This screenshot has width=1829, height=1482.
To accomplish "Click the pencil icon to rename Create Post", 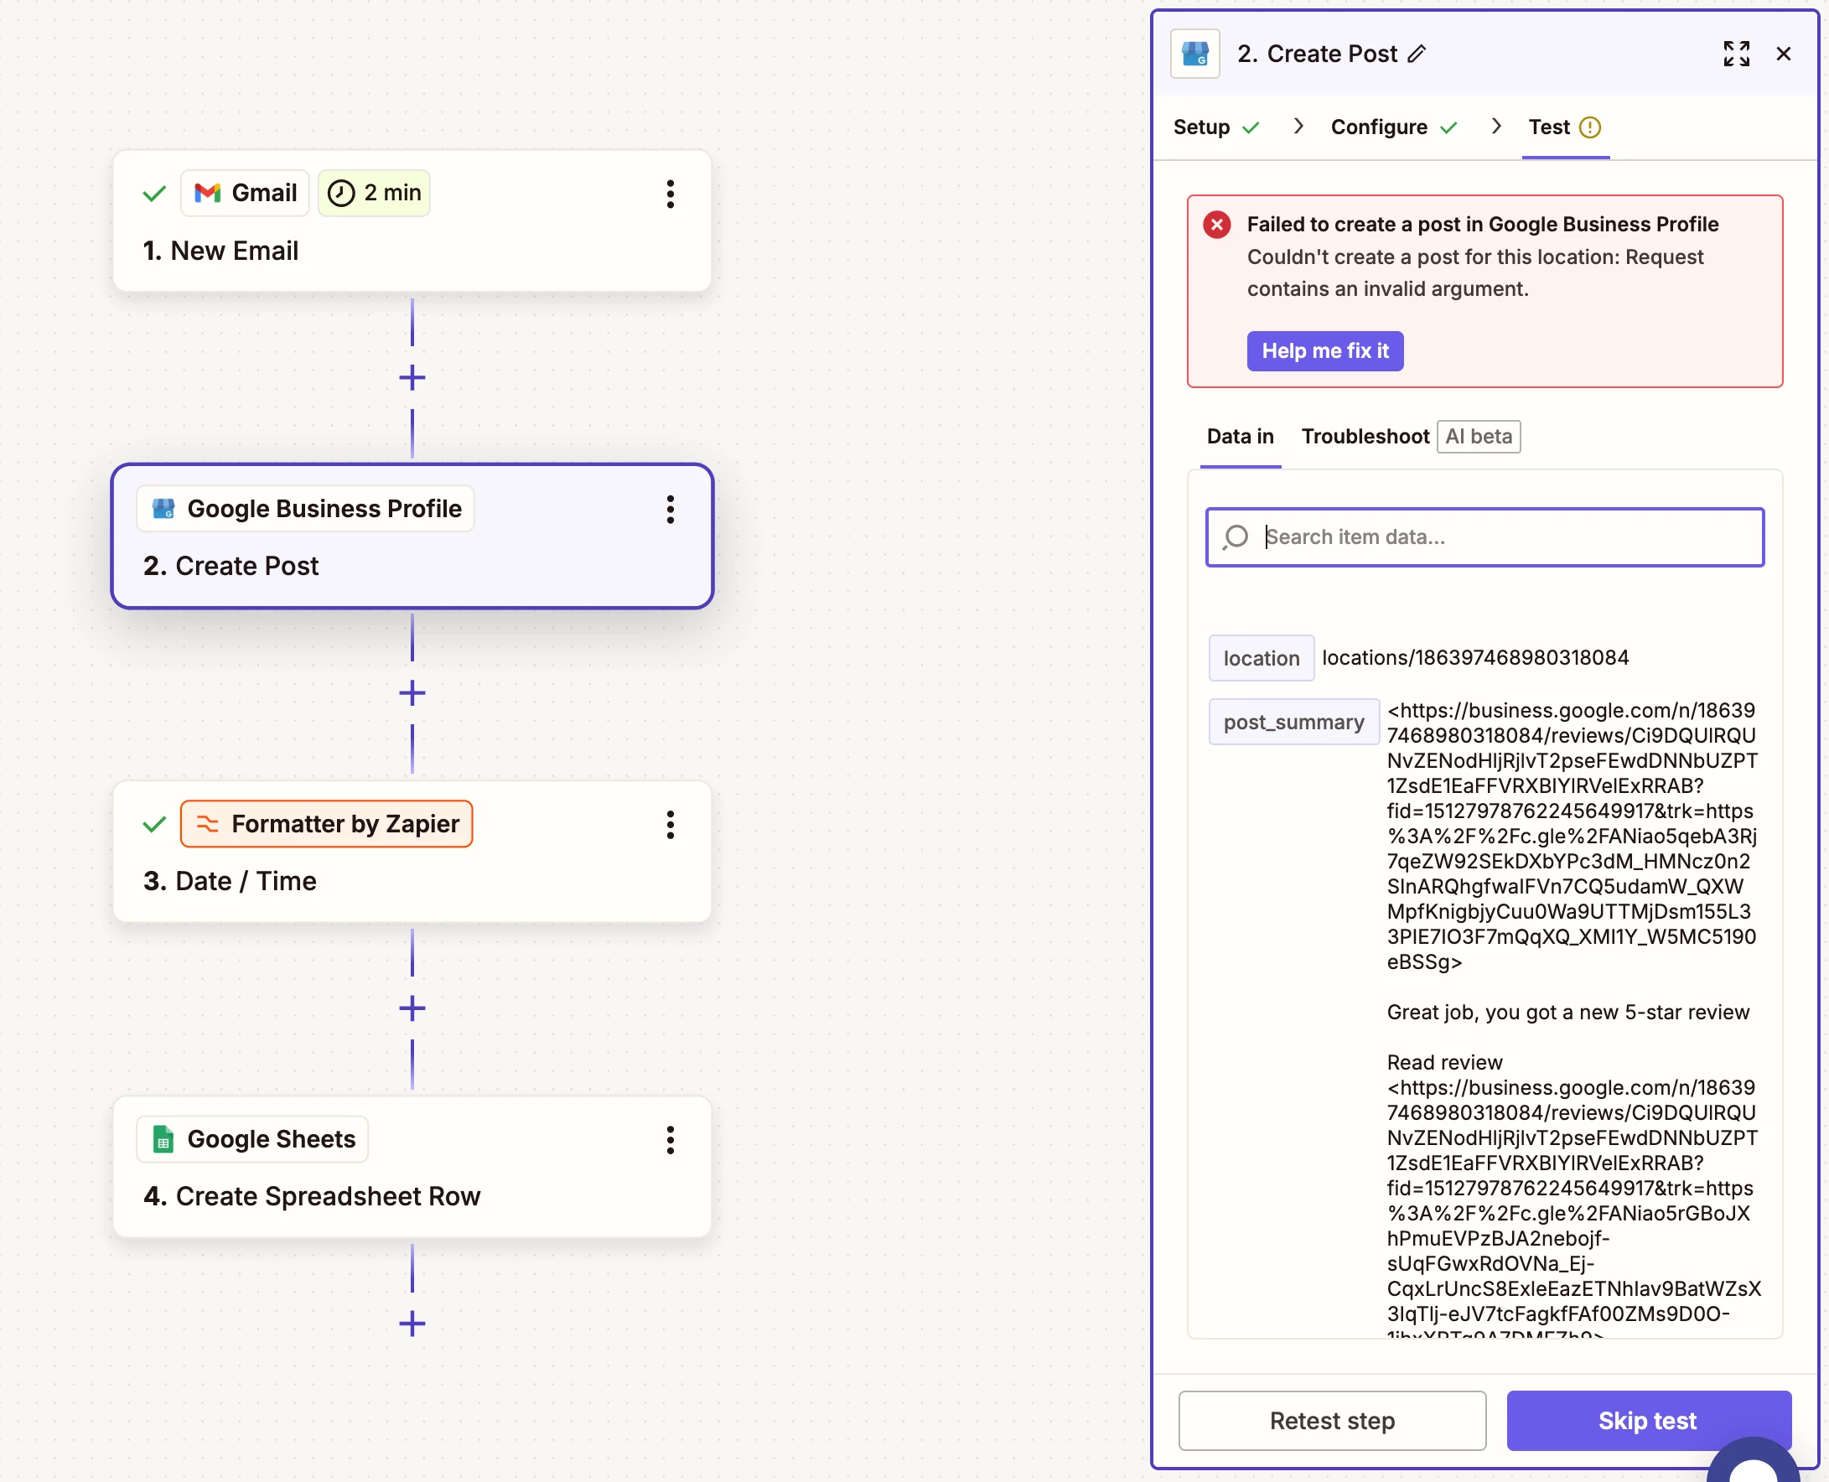I will (x=1417, y=54).
